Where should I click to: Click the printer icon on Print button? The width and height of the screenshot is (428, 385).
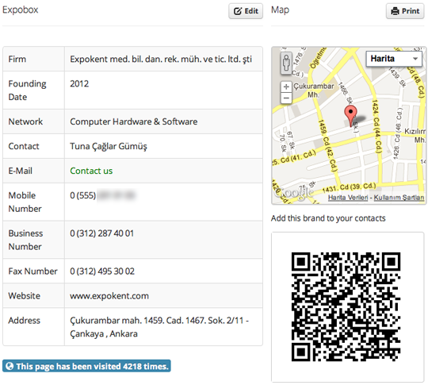(x=395, y=11)
